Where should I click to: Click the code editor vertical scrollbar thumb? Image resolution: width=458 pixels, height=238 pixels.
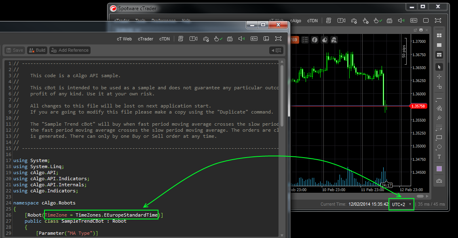(x=282, y=95)
